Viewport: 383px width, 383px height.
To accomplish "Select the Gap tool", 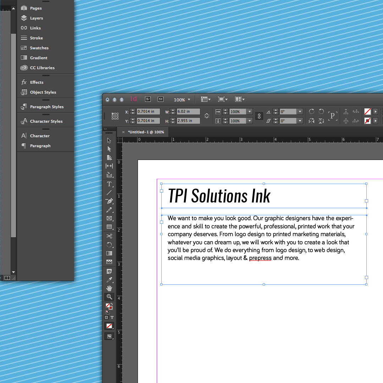I will 109,166.
